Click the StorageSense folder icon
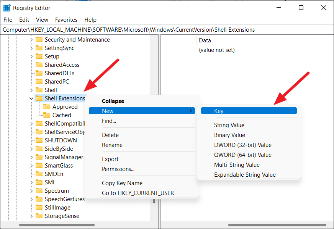This screenshot has height=229, width=334. tap(39, 216)
